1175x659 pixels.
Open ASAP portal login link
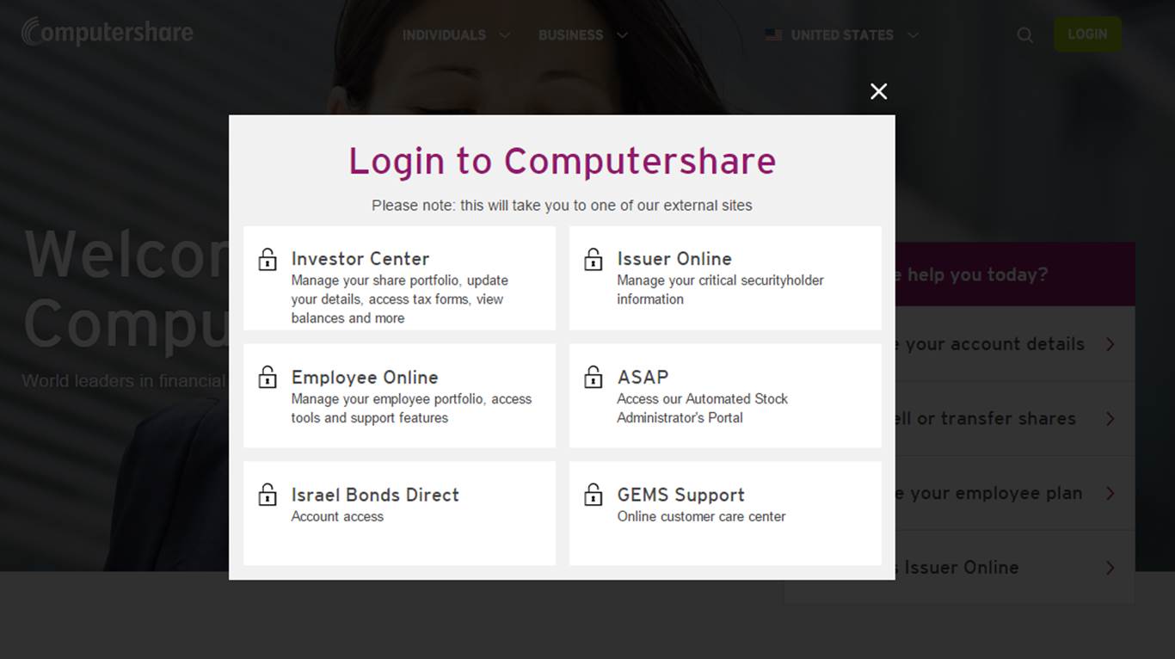[x=725, y=396]
